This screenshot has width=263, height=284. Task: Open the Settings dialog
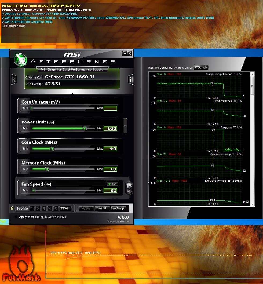coord(118,208)
